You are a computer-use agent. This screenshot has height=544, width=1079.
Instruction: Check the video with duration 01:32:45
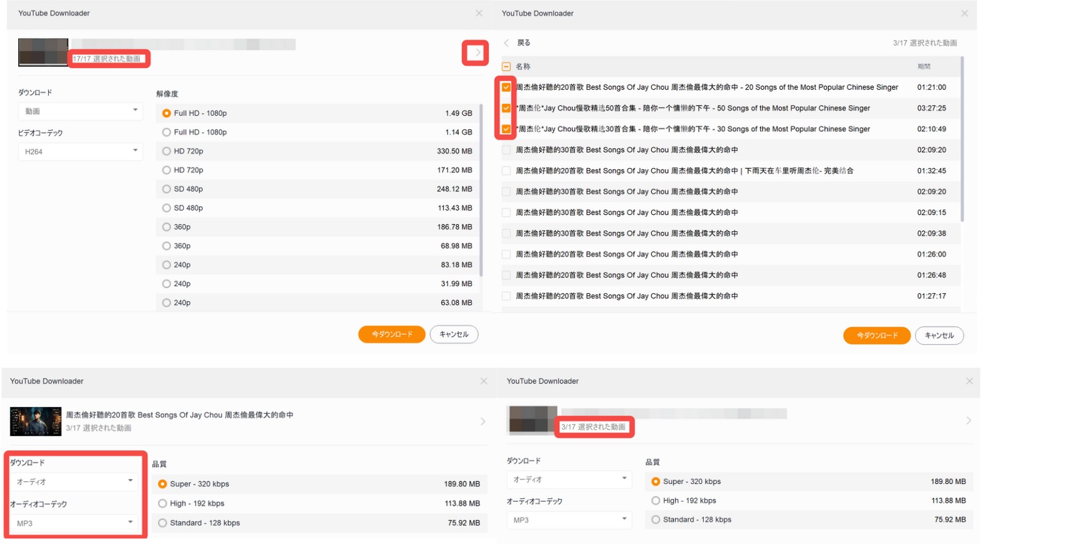506,171
